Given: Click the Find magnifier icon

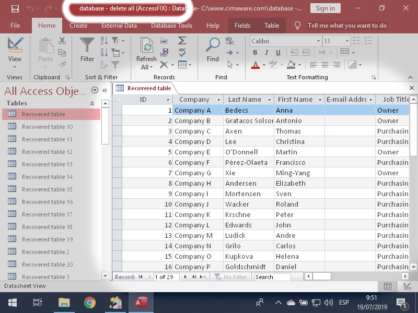Looking at the screenshot, I should click(x=213, y=49).
